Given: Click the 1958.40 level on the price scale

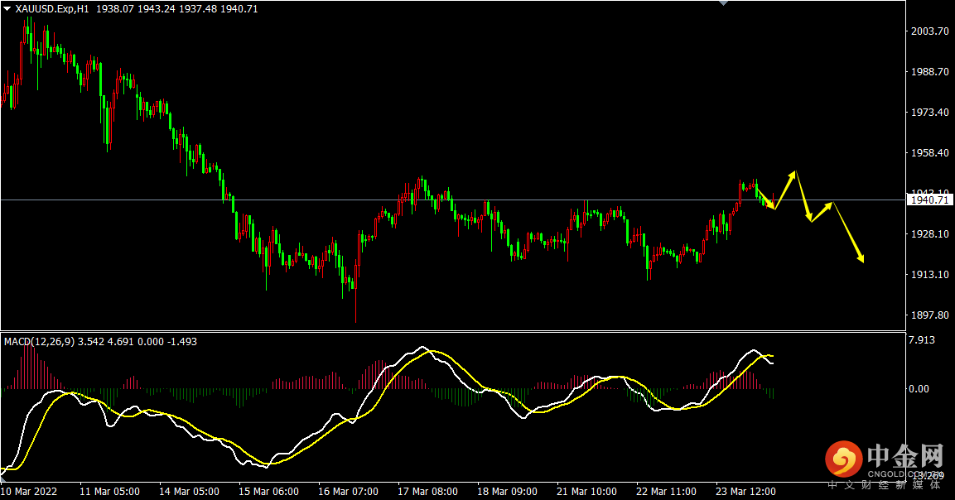Looking at the screenshot, I should [x=928, y=153].
